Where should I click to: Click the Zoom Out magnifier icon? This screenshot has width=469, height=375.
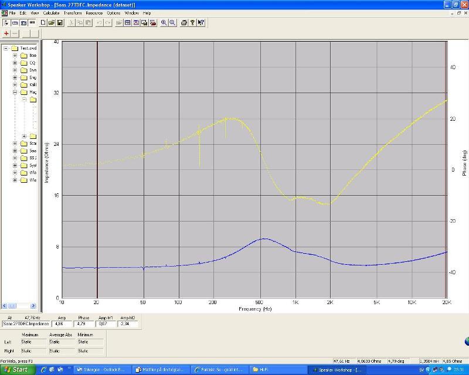pyautogui.click(x=172, y=23)
